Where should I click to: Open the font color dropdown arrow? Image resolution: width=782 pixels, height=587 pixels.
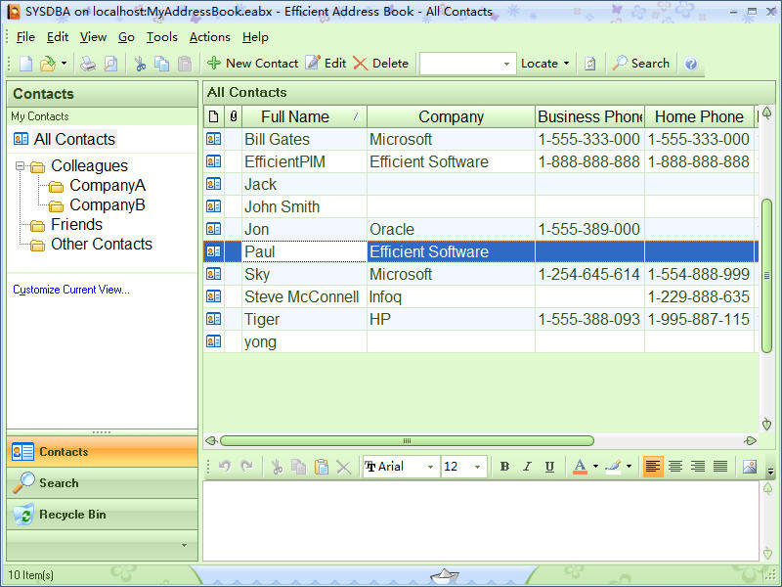click(x=595, y=467)
